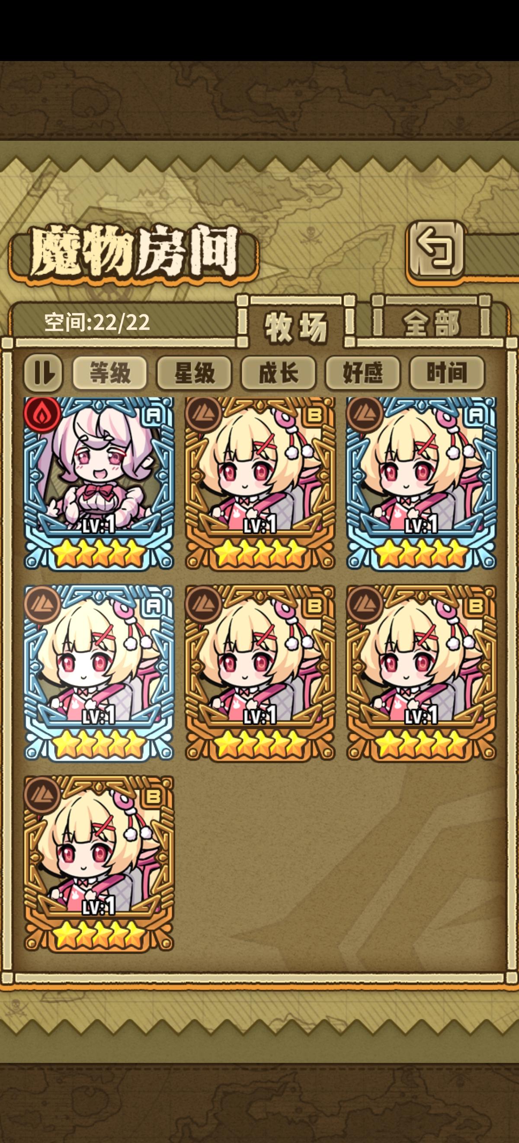Select the middle-row right gold-framed monster
Viewport: 519px width, 1143px height.
tap(422, 674)
